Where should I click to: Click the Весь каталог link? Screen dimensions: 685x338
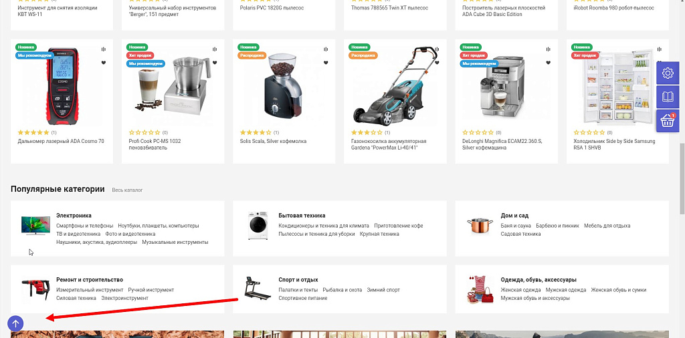tap(127, 190)
